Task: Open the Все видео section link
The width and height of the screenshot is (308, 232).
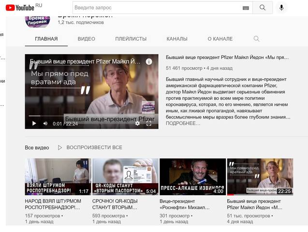Action: click(37, 147)
